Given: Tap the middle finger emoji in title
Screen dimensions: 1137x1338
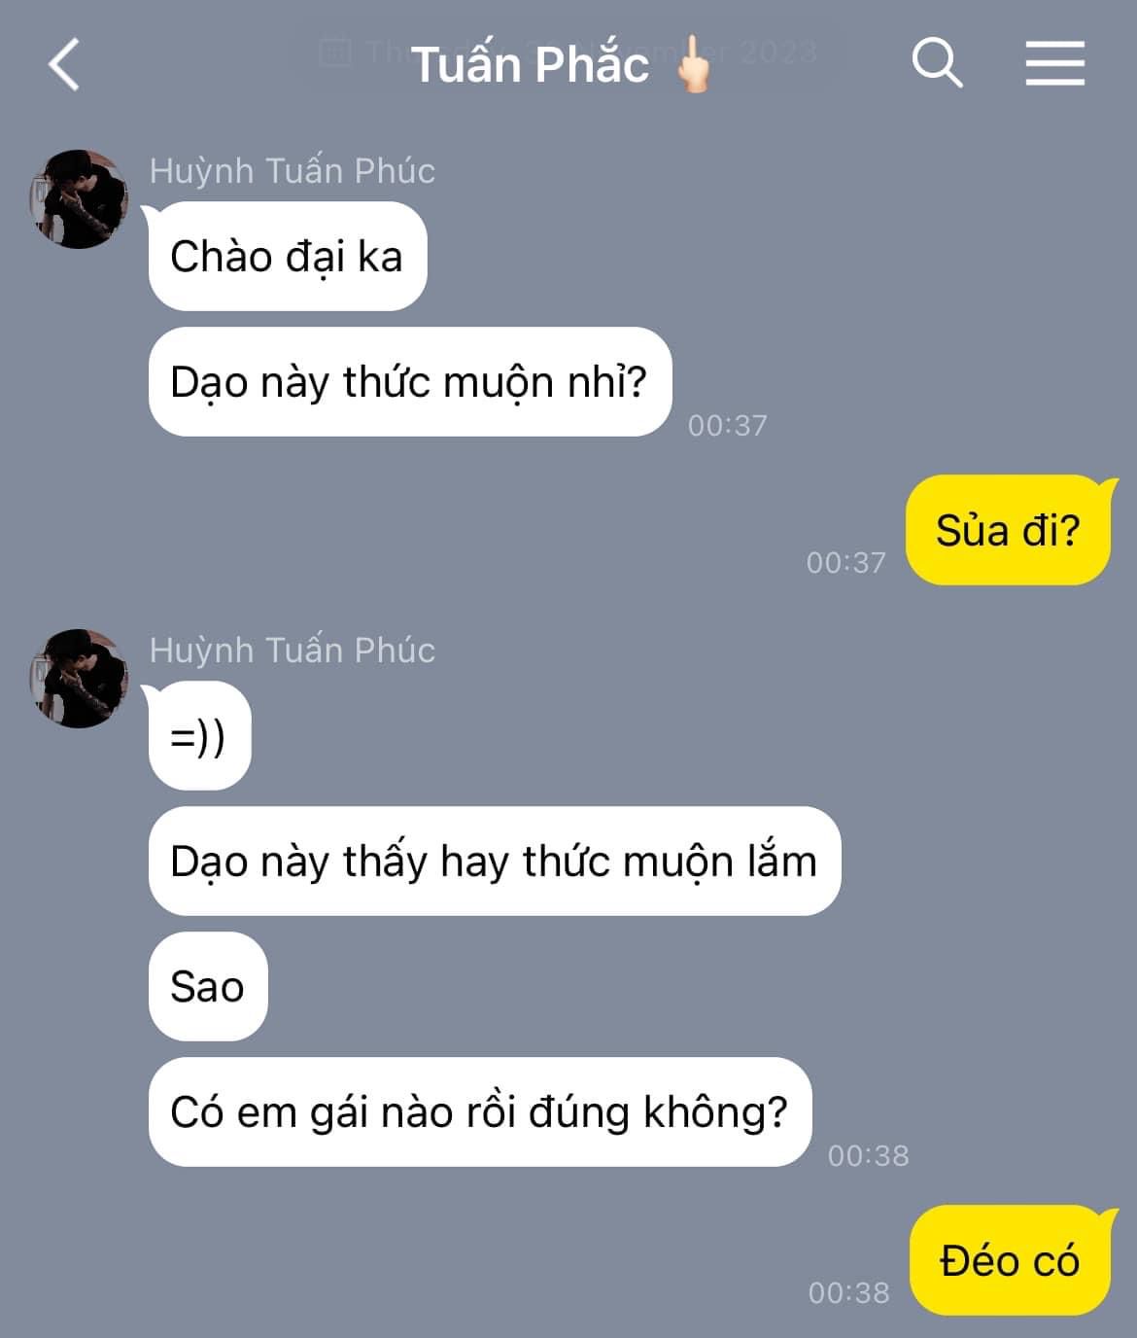Looking at the screenshot, I should pyautogui.click(x=693, y=64).
